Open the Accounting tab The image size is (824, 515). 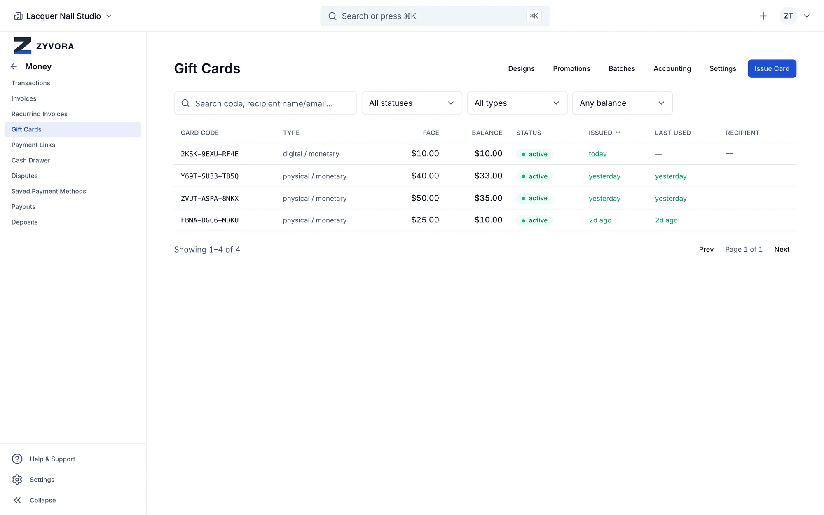[672, 68]
